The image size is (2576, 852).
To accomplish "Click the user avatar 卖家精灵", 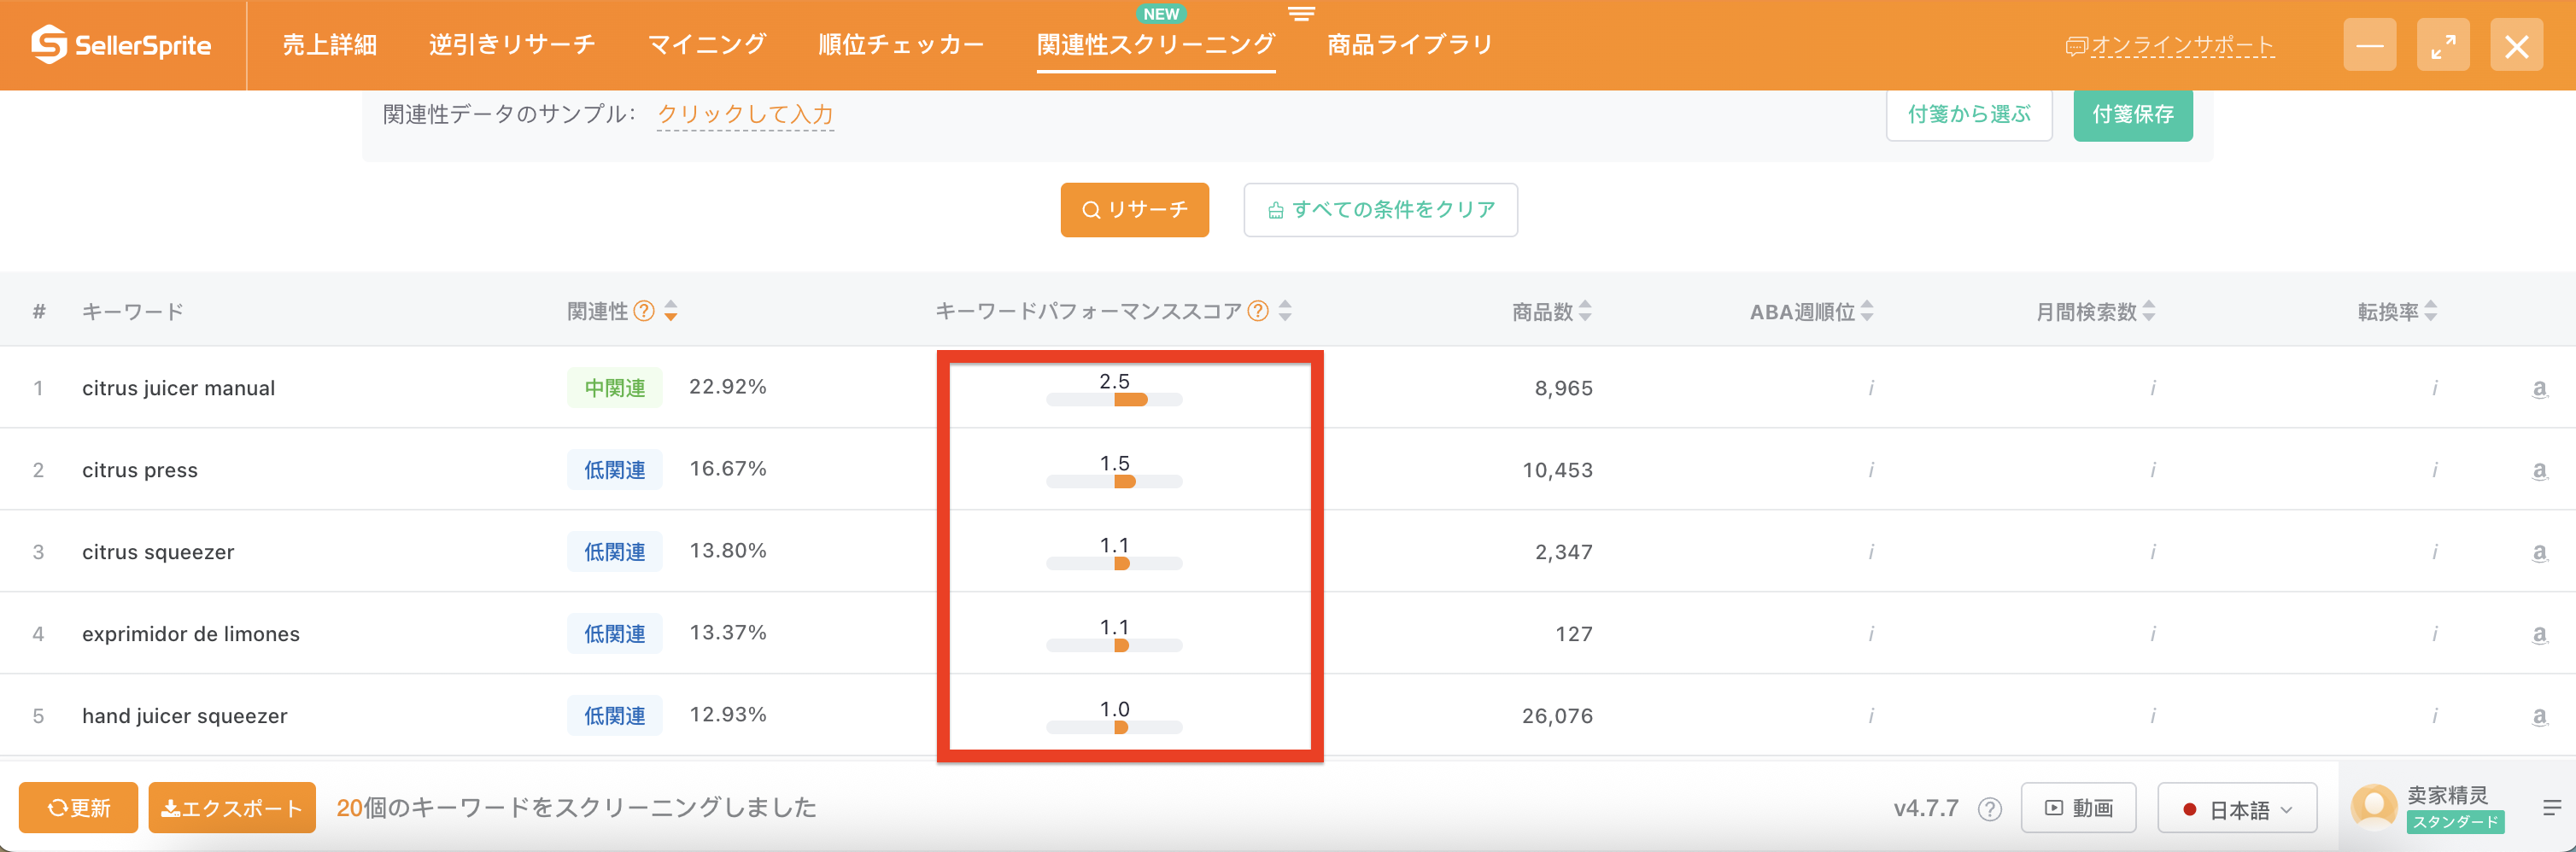I will [2374, 808].
